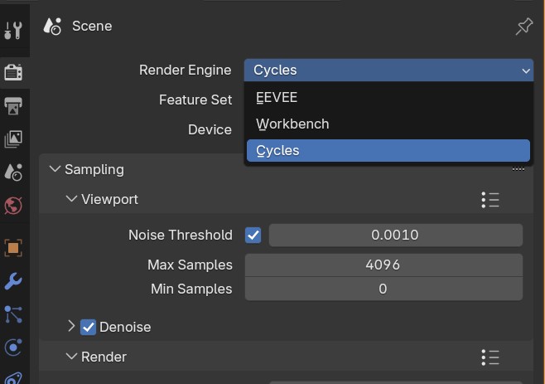Screen dimensions: 545x384
Task: Open the Output properties tab
Action: pos(13,106)
